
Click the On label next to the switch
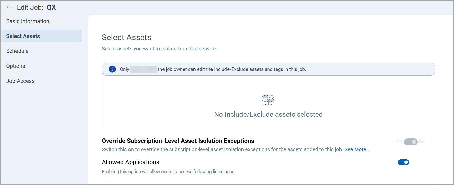pos(422,142)
